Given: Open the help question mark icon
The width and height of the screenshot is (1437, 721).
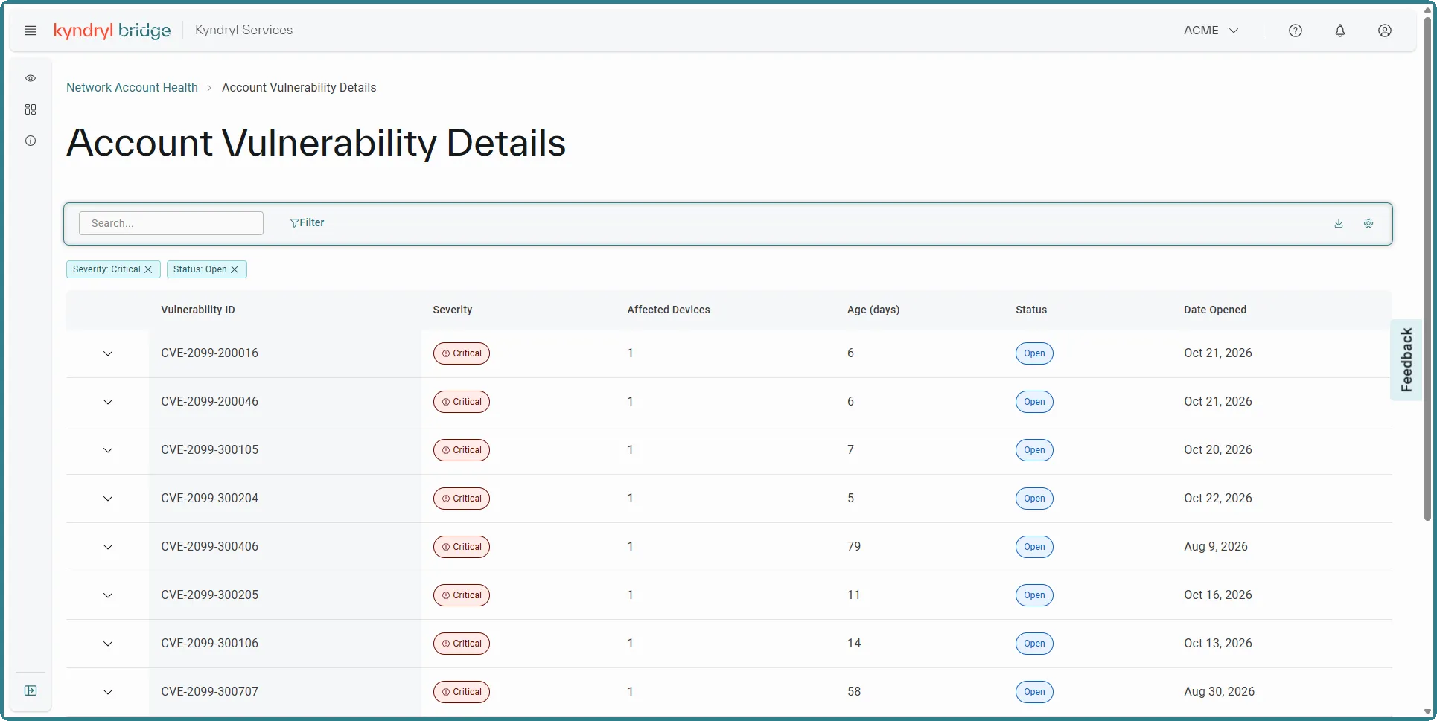Looking at the screenshot, I should click(1296, 31).
